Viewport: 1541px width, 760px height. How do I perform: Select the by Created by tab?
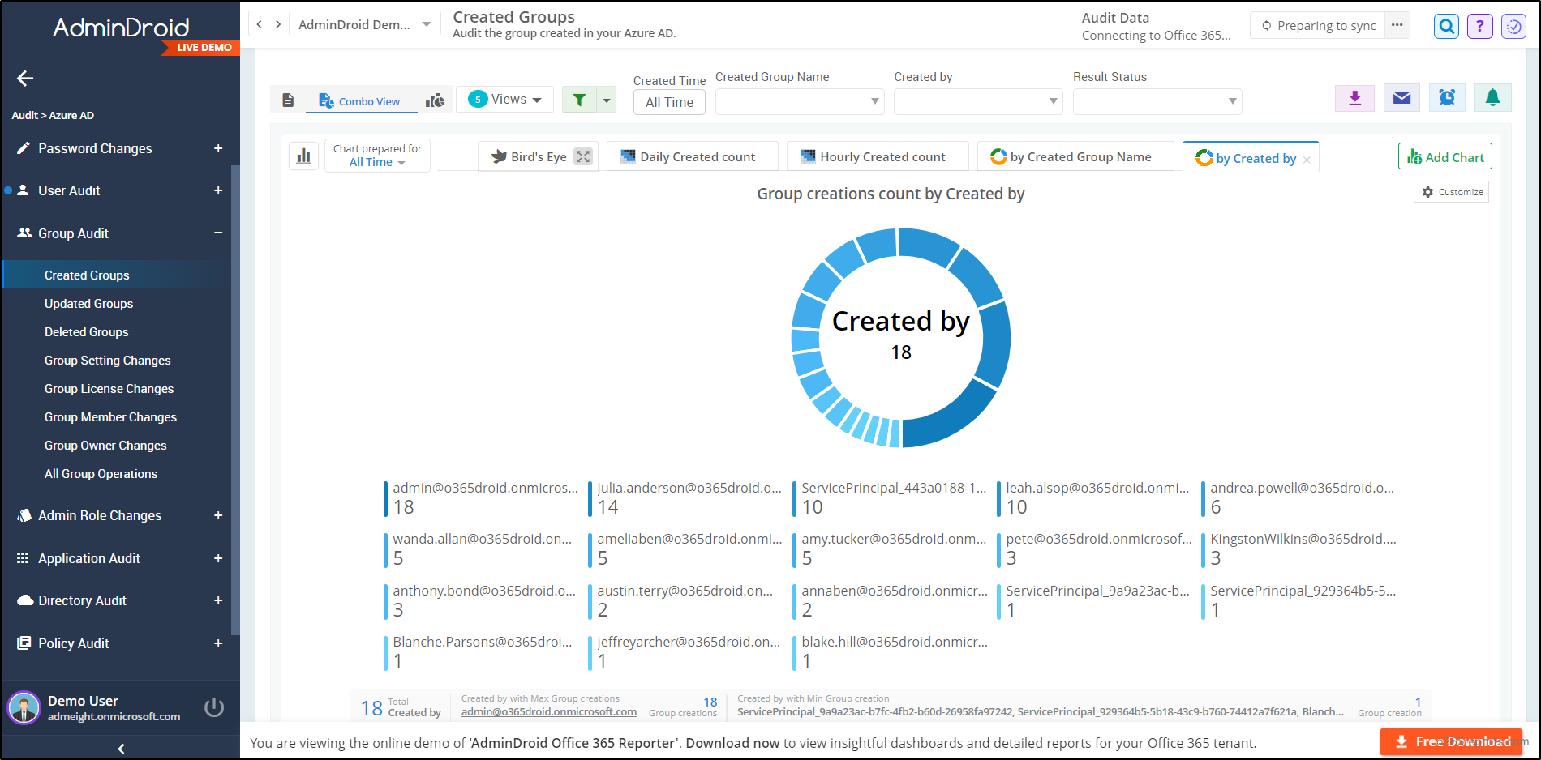click(x=1250, y=158)
